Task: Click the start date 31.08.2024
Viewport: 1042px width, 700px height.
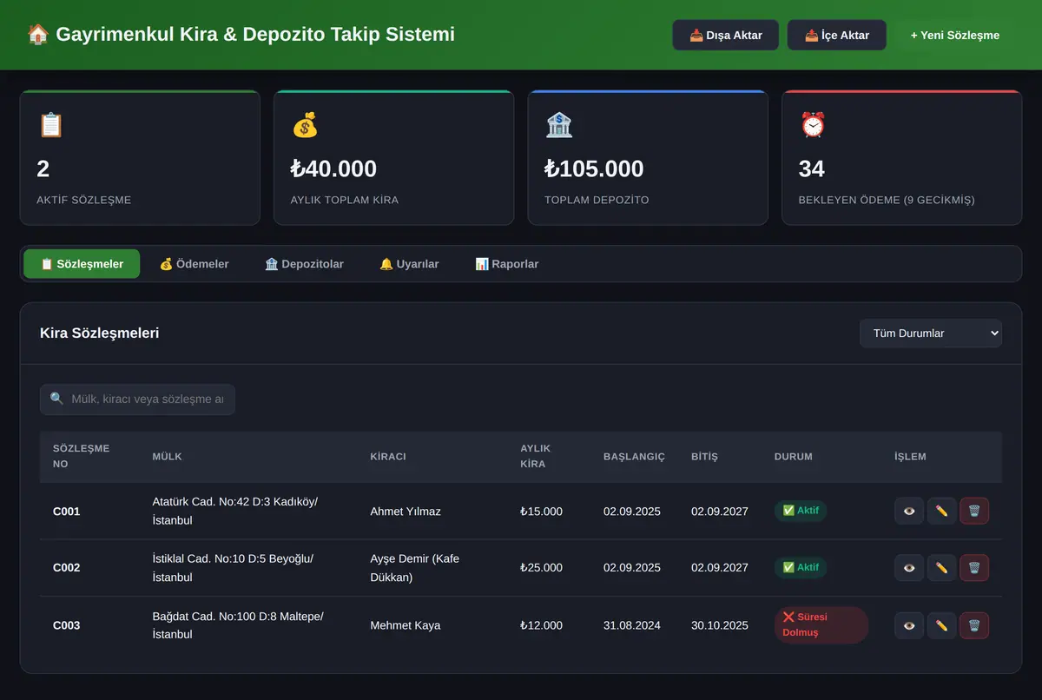Action: (x=632, y=625)
